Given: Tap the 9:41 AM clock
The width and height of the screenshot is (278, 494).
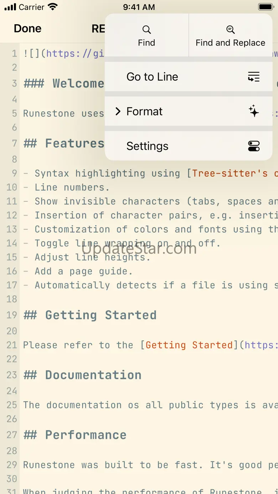Looking at the screenshot, I should (139, 7).
